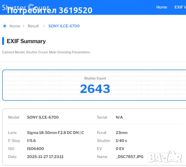Click the shutter speed value 1/40 s
Viewport: 186px width, 167px height.
121,141
